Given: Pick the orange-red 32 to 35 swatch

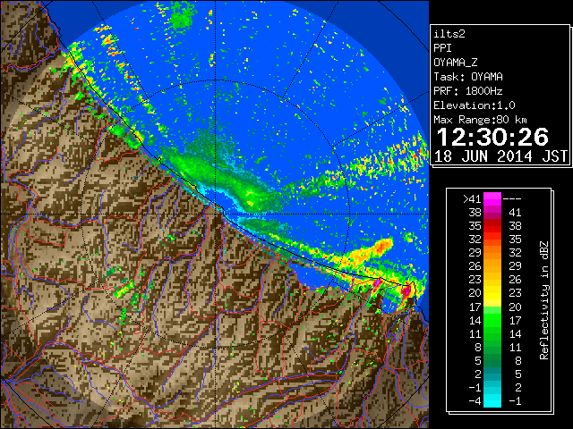Looking at the screenshot, I should coord(492,240).
